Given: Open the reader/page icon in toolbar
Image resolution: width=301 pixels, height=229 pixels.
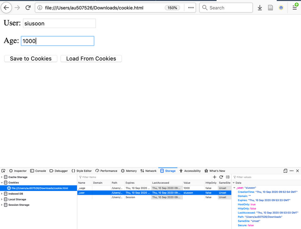Looking at the screenshot, I should pyautogui.click(x=270, y=8).
